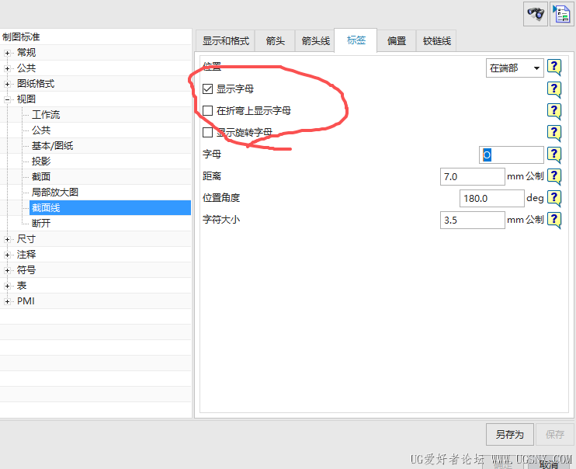The width and height of the screenshot is (576, 469).
Task: Click the 距离 value field 7.0
Action: (x=473, y=177)
